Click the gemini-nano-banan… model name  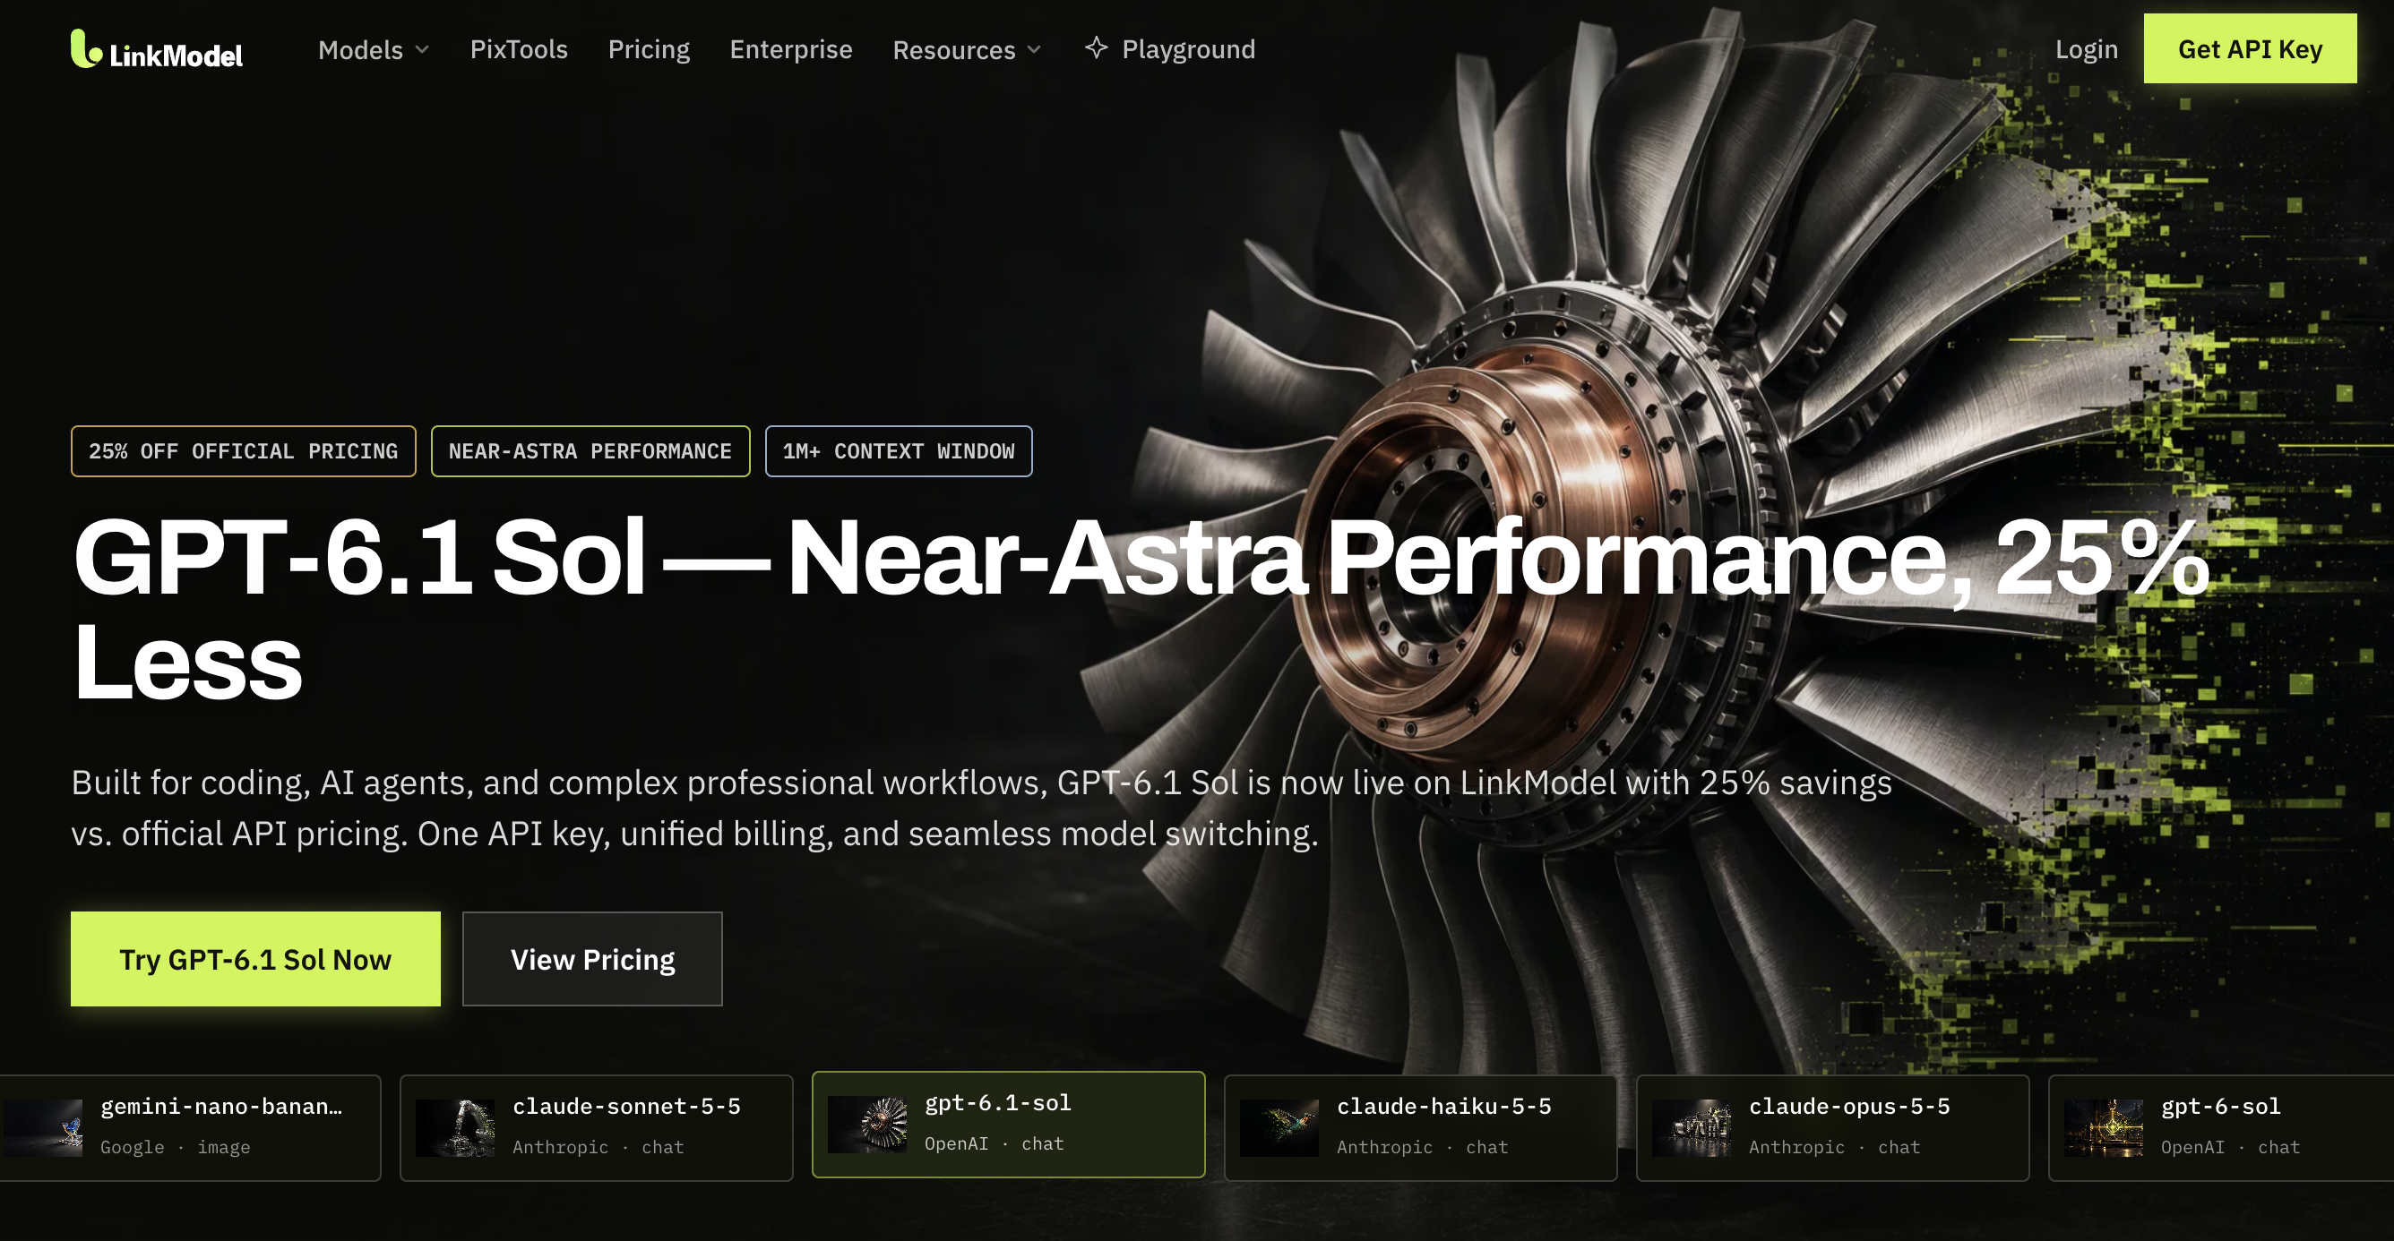[221, 1107]
